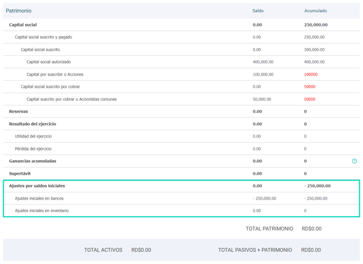
Task: Select the Pérdida del ejercicio row
Action: pyautogui.click(x=33, y=149)
